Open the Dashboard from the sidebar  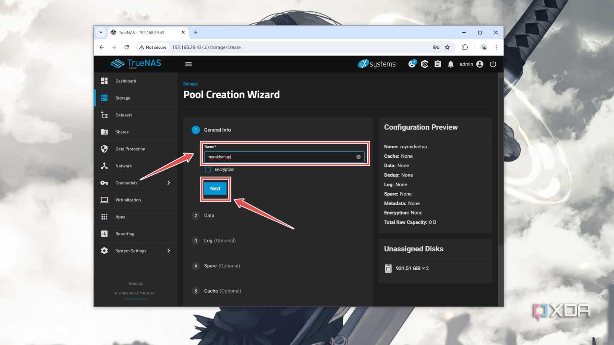pyautogui.click(x=125, y=81)
